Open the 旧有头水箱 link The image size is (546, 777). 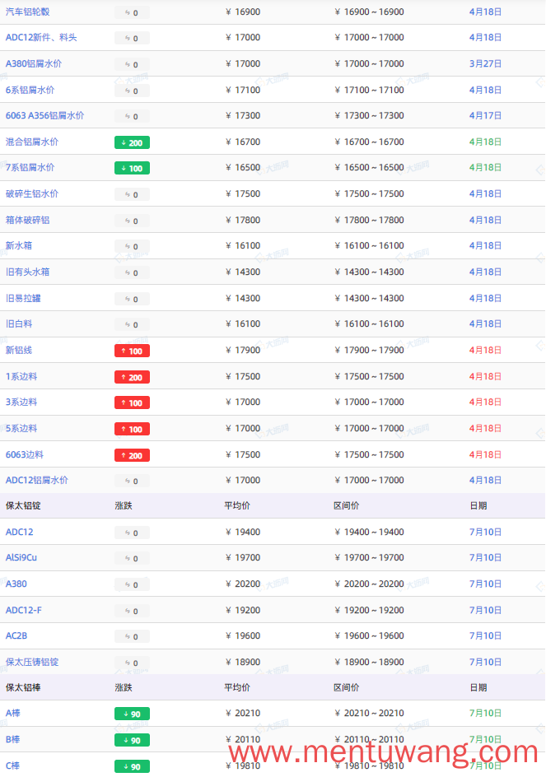(x=27, y=272)
